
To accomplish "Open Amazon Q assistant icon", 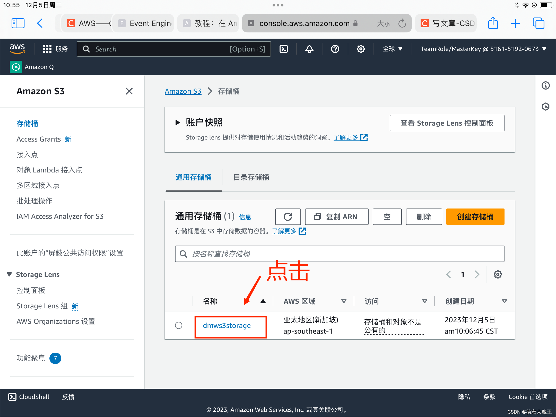I will pos(16,67).
